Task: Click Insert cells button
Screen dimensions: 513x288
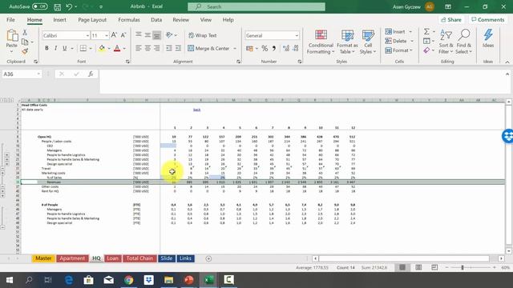Action: click(395, 32)
